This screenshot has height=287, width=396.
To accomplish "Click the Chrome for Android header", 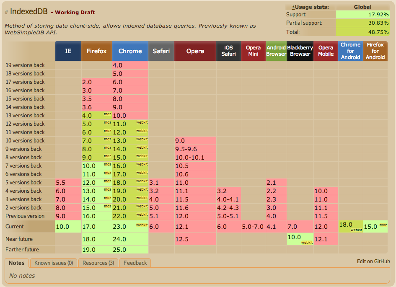I will (x=350, y=51).
